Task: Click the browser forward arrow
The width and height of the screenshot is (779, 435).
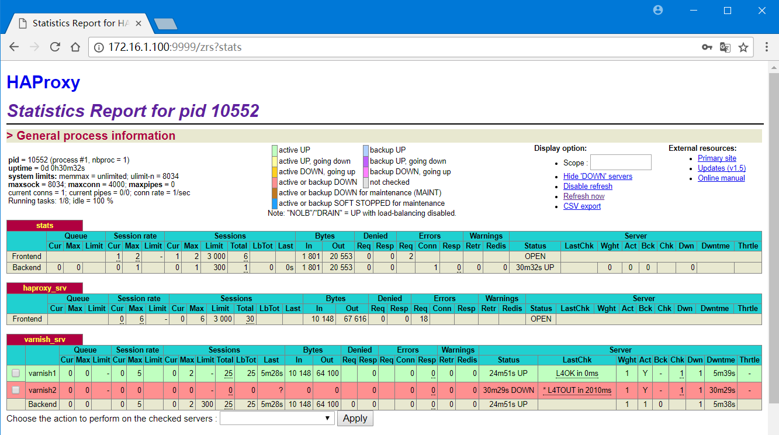Action: point(34,47)
